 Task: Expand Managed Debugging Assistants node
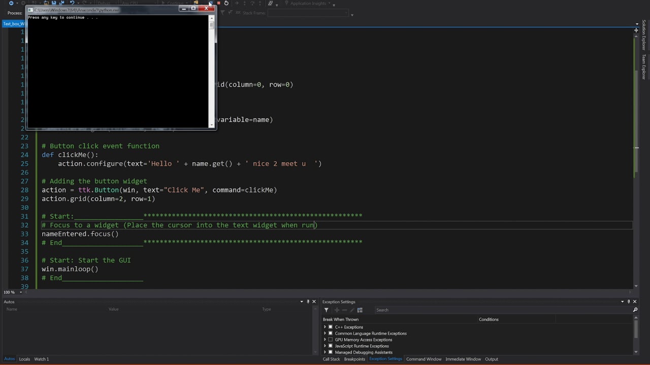(x=325, y=352)
